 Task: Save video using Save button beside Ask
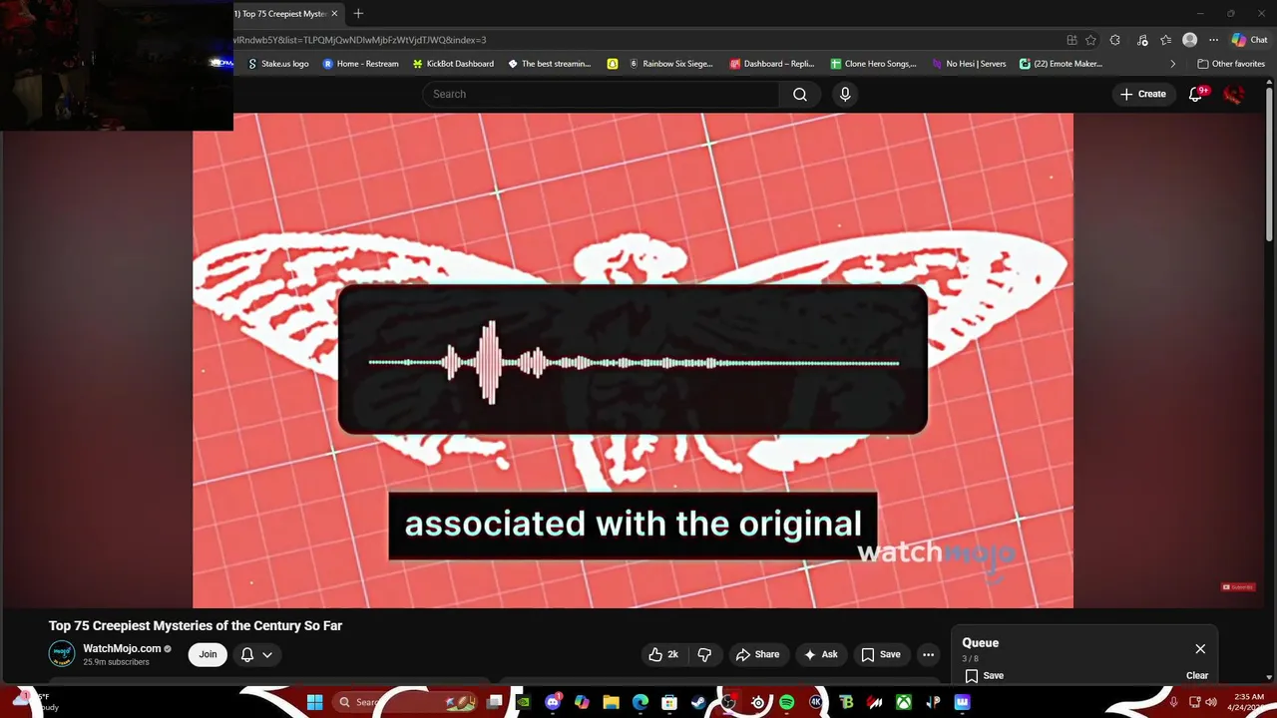[x=881, y=654]
